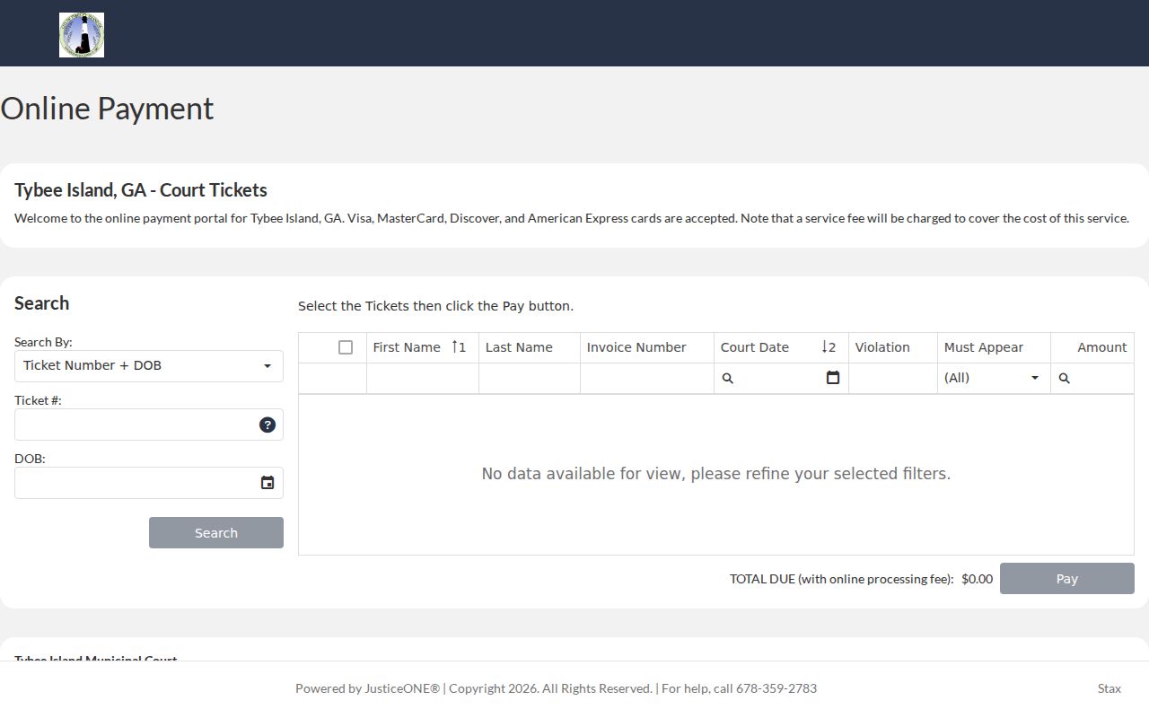The width and height of the screenshot is (1149, 718).
Task: Click the First Name ascending sort arrow
Action: pyautogui.click(x=456, y=347)
